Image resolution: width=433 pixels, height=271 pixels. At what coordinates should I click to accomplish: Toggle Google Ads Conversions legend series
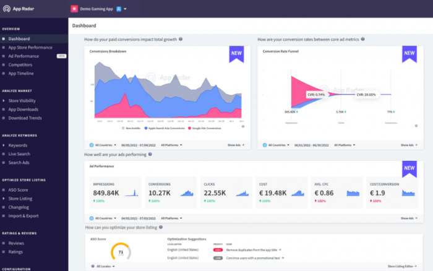coord(205,128)
